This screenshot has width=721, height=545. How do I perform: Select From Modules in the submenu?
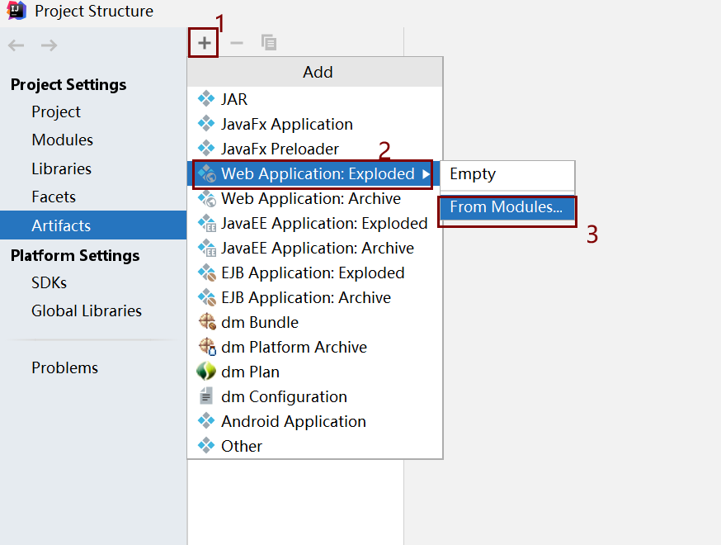point(506,206)
